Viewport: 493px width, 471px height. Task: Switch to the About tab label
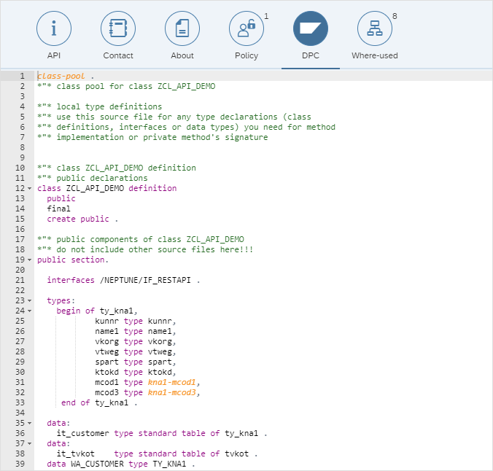(x=182, y=55)
